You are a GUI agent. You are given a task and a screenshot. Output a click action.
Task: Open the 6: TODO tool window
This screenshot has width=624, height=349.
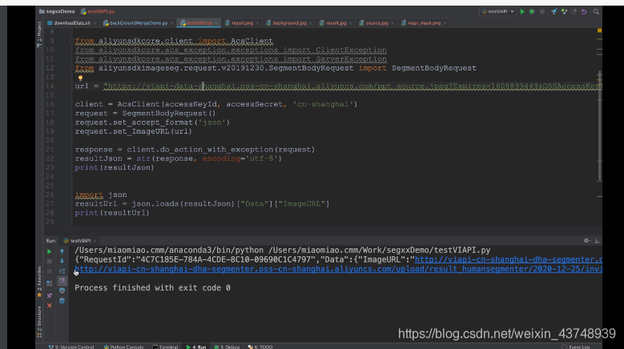(x=260, y=347)
